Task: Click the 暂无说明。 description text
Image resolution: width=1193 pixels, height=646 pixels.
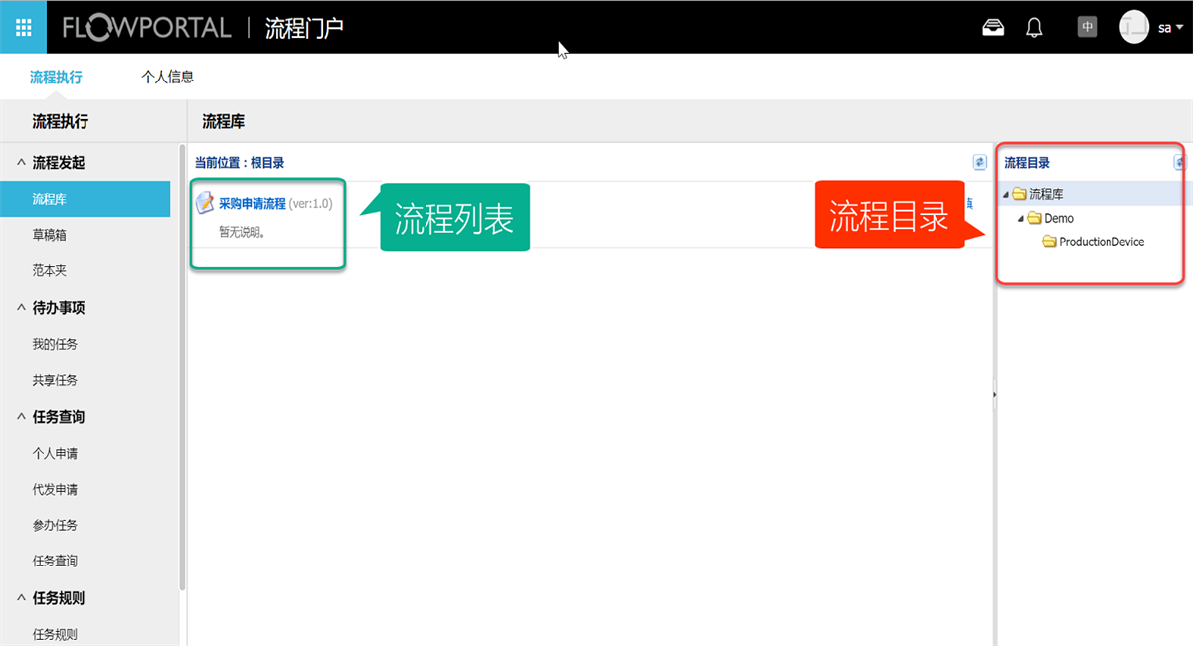Action: [x=244, y=231]
